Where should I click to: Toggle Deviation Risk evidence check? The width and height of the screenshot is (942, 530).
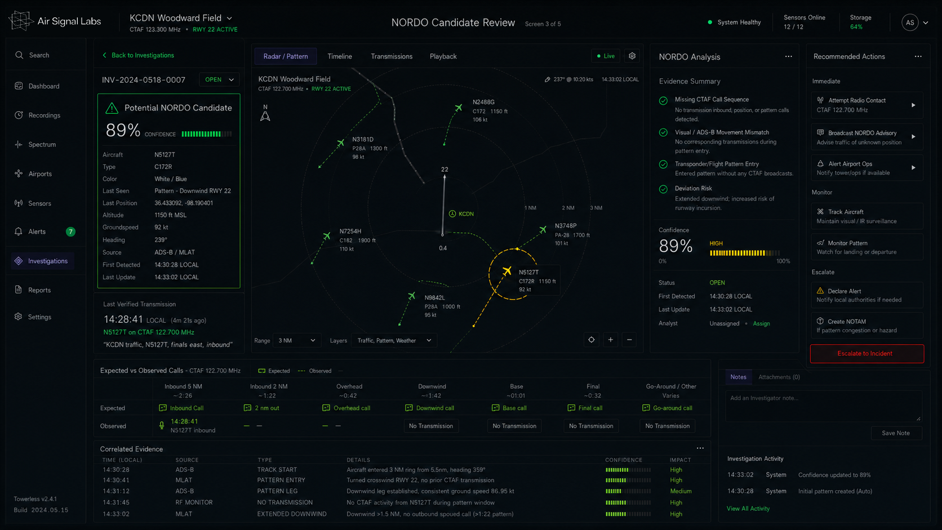(x=664, y=189)
